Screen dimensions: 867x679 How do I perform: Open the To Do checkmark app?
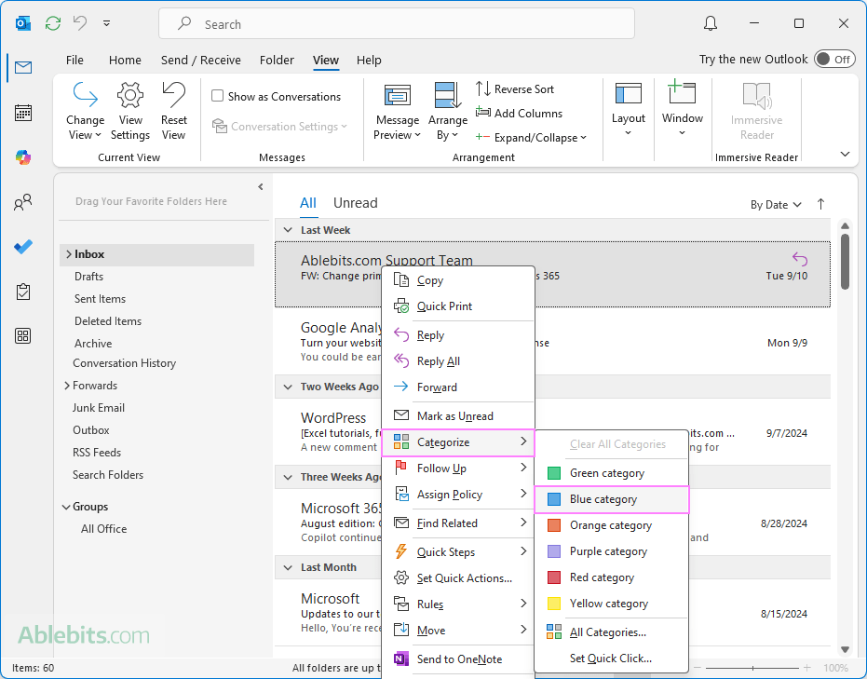[x=23, y=247]
